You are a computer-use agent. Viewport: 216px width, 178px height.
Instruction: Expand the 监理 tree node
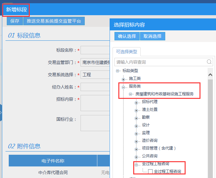coord(136,133)
